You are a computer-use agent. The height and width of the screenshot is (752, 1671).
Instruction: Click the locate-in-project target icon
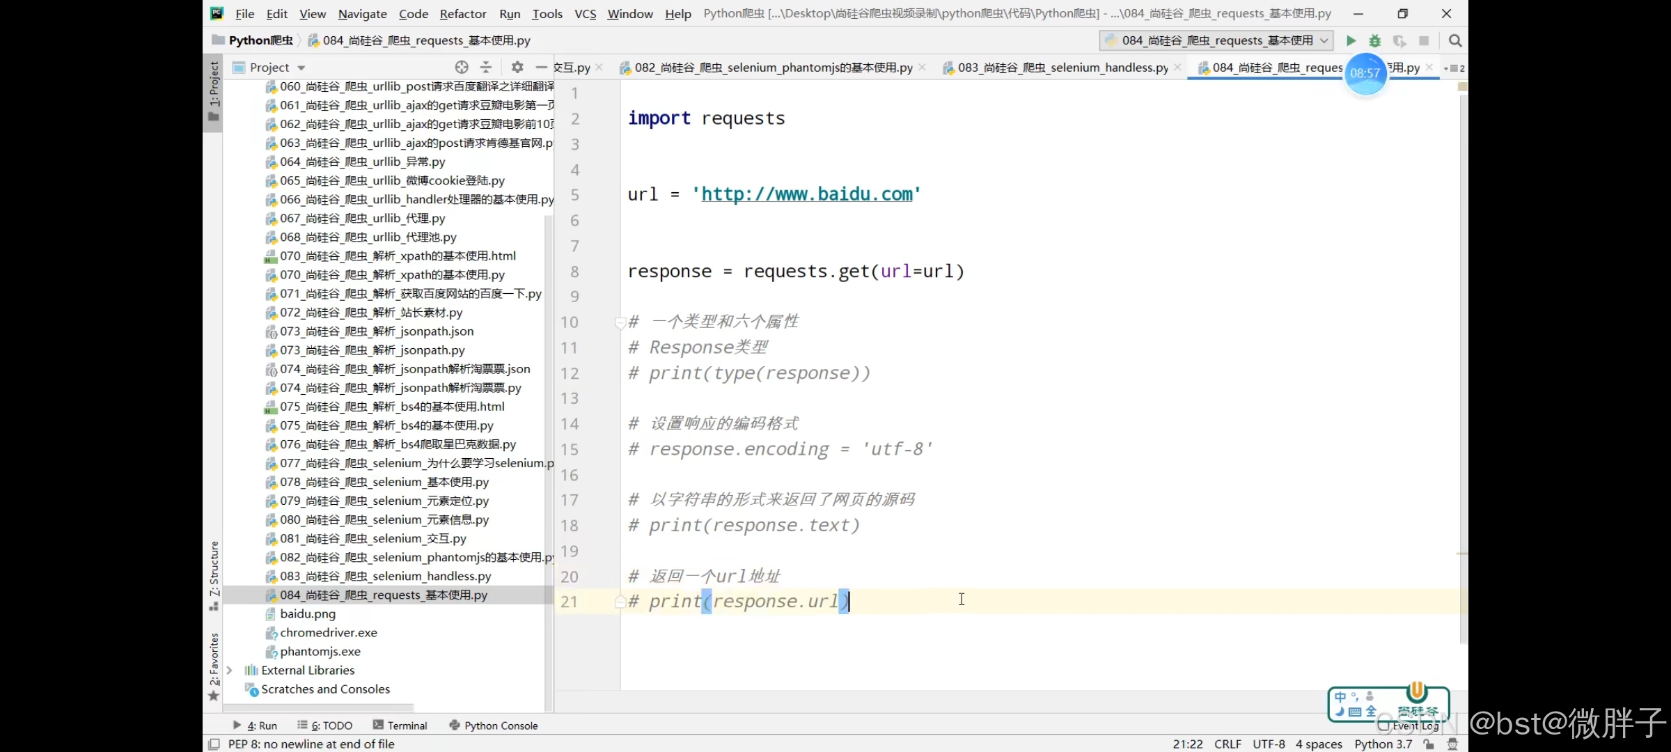click(x=462, y=67)
